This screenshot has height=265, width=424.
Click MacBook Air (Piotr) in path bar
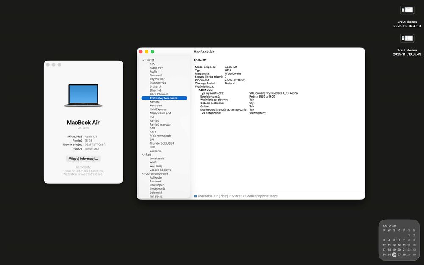click(x=213, y=196)
